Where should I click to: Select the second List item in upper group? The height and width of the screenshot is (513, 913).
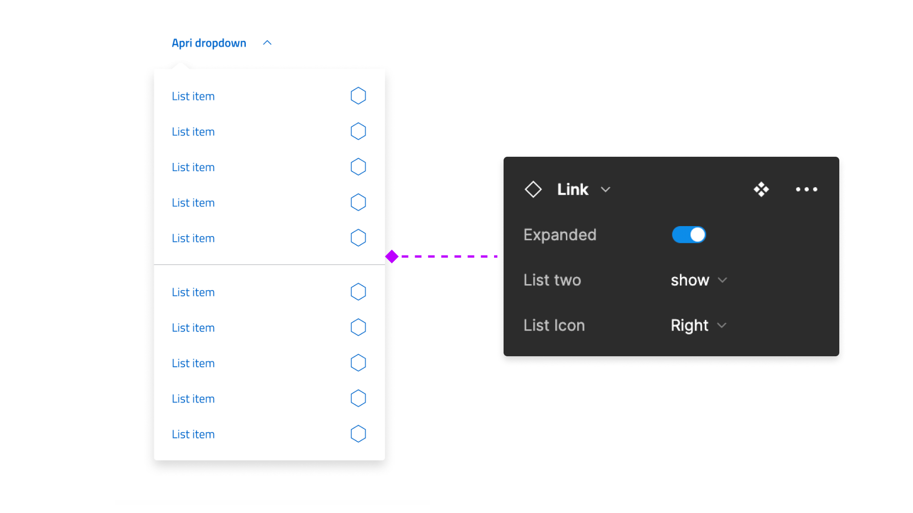coord(193,132)
